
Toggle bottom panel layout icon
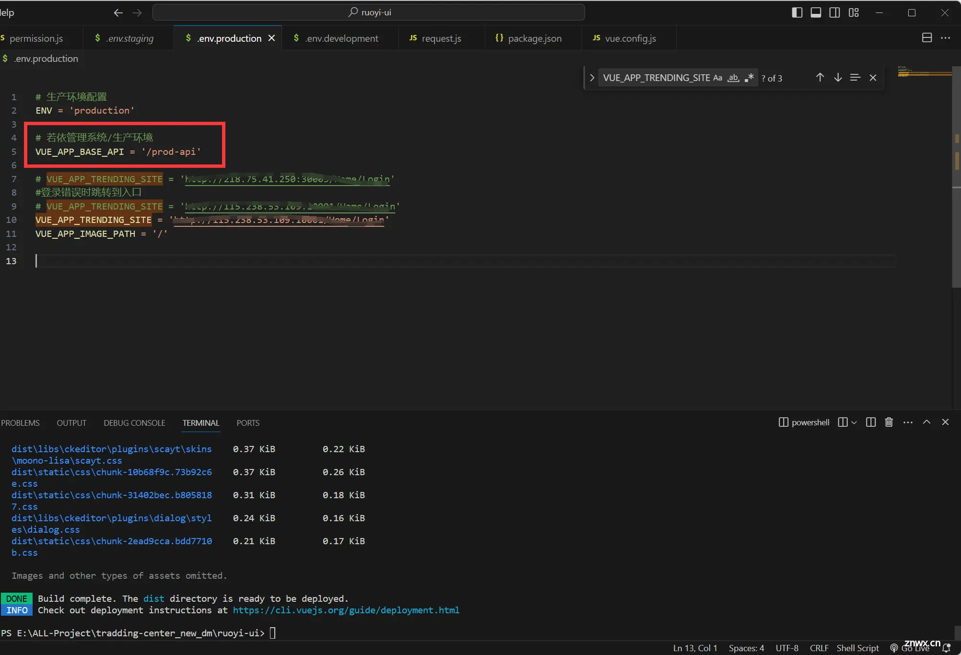[816, 12]
